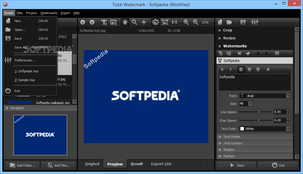Save preset using right panel disk icon

[243, 22]
